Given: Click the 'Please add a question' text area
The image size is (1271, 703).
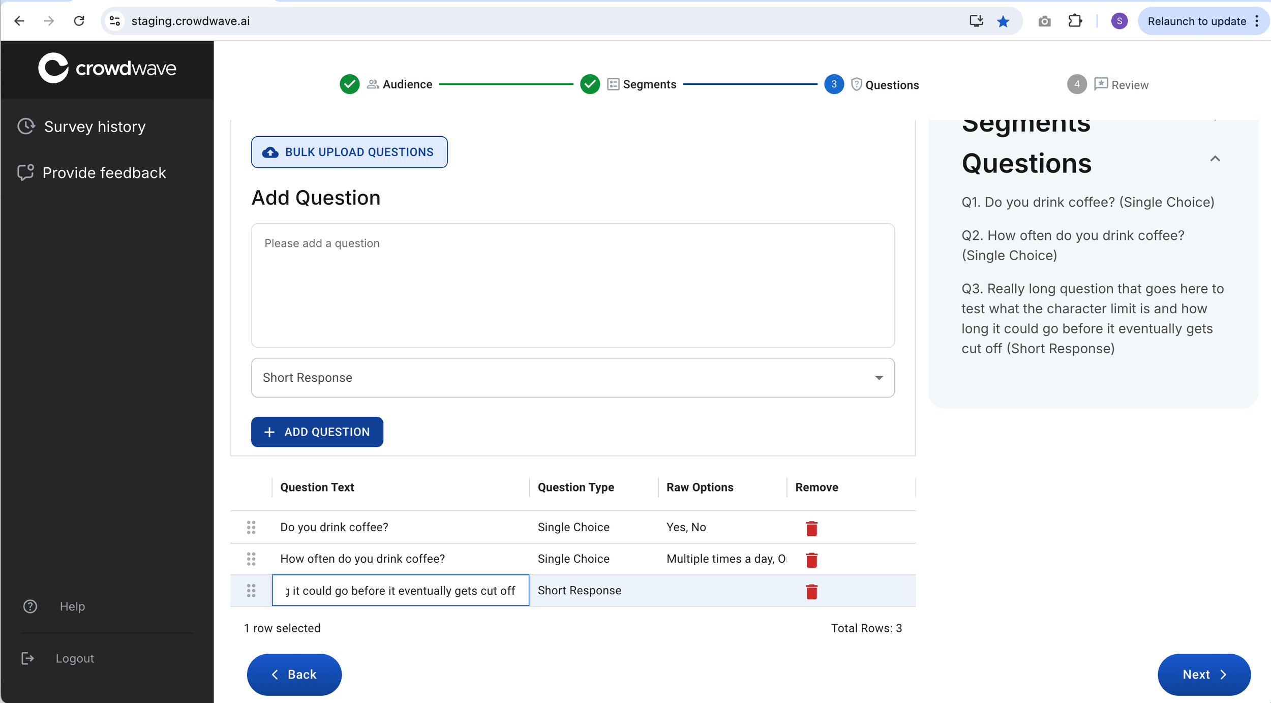Looking at the screenshot, I should [572, 285].
